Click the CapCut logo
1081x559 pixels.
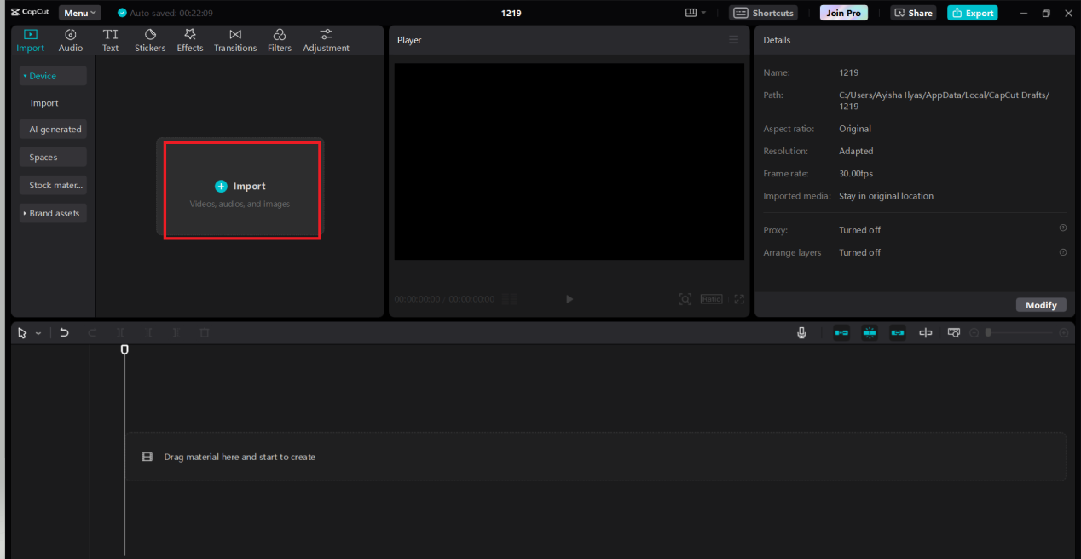pos(31,13)
